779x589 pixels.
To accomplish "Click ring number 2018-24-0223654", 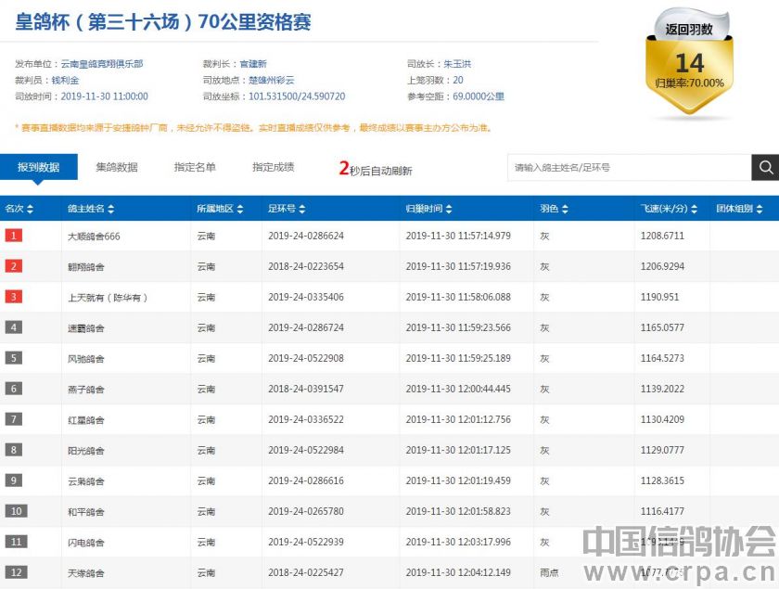I will point(306,266).
